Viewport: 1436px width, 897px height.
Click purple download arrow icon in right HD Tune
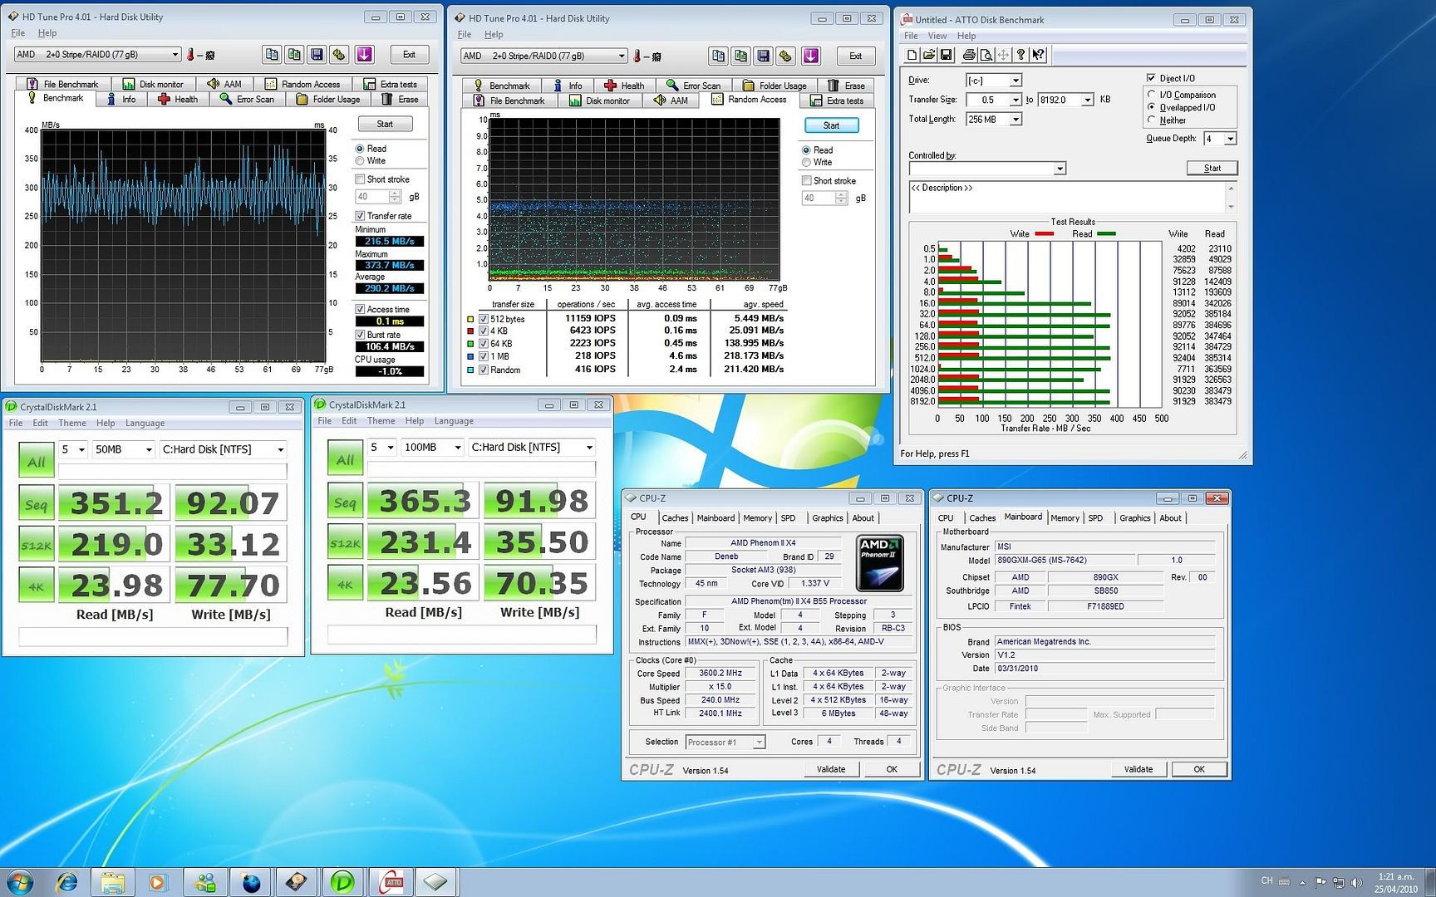pos(811,56)
